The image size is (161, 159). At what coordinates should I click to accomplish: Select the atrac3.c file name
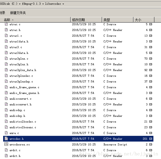tap(16, 47)
